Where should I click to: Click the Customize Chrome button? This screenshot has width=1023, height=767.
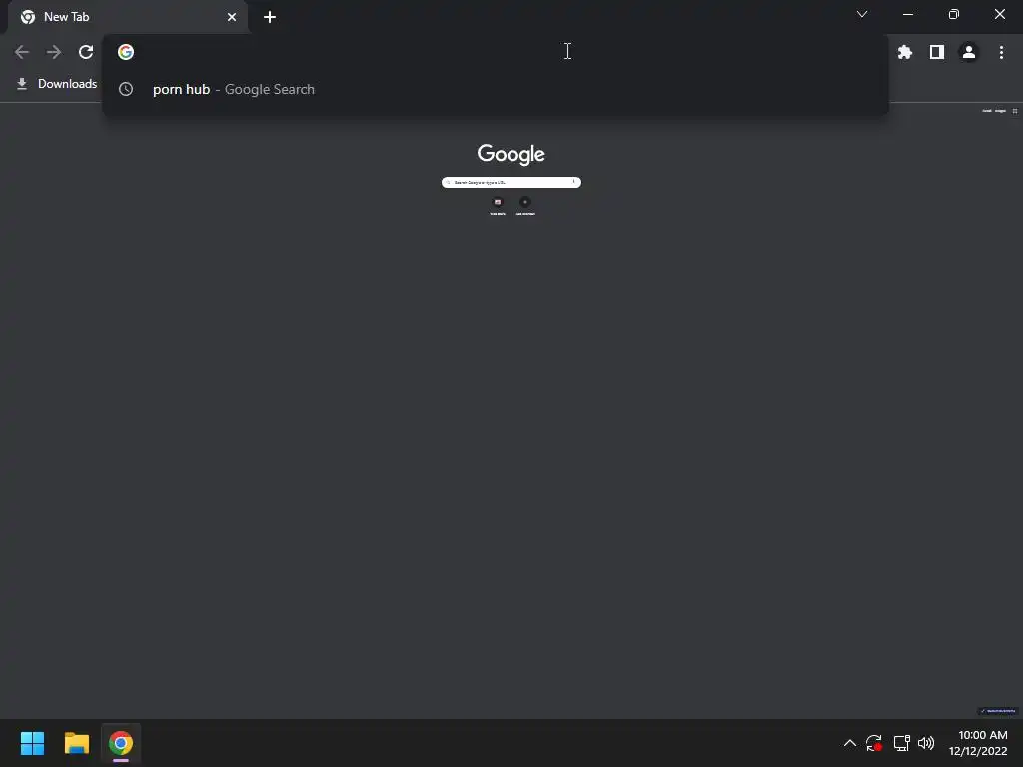point(998,711)
